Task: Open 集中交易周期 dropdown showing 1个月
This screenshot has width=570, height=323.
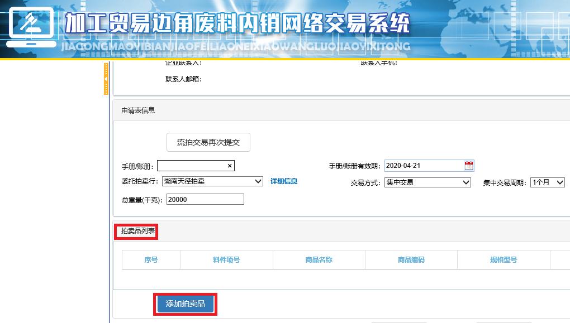Action: [x=548, y=182]
